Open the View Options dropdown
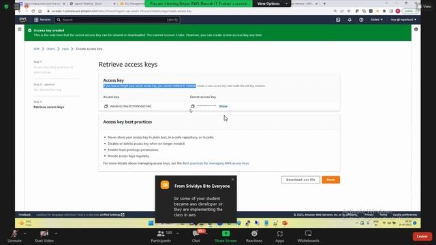This screenshot has width=436, height=245. (271, 3)
